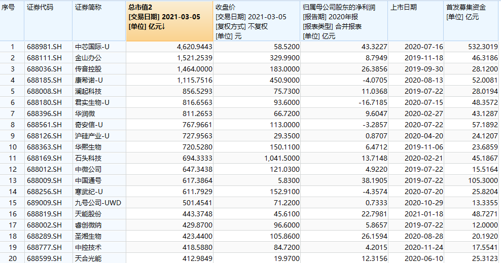
Task: Select security code 688111.SH
Action: 45,58
